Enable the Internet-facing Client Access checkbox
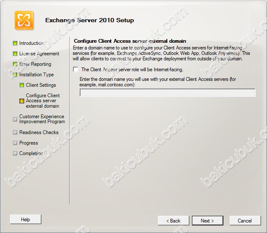 (75, 70)
